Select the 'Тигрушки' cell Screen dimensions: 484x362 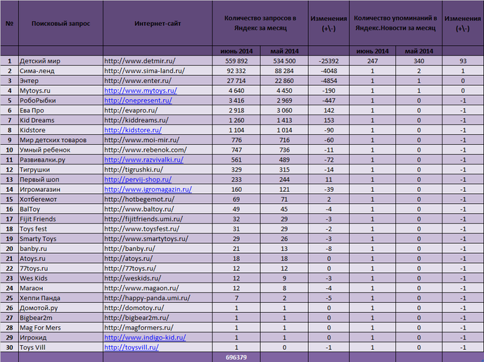click(x=60, y=169)
